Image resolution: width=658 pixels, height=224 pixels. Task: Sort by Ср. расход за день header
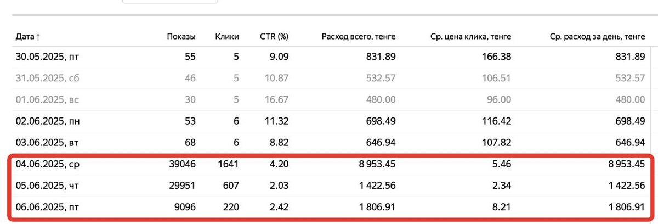tap(597, 37)
